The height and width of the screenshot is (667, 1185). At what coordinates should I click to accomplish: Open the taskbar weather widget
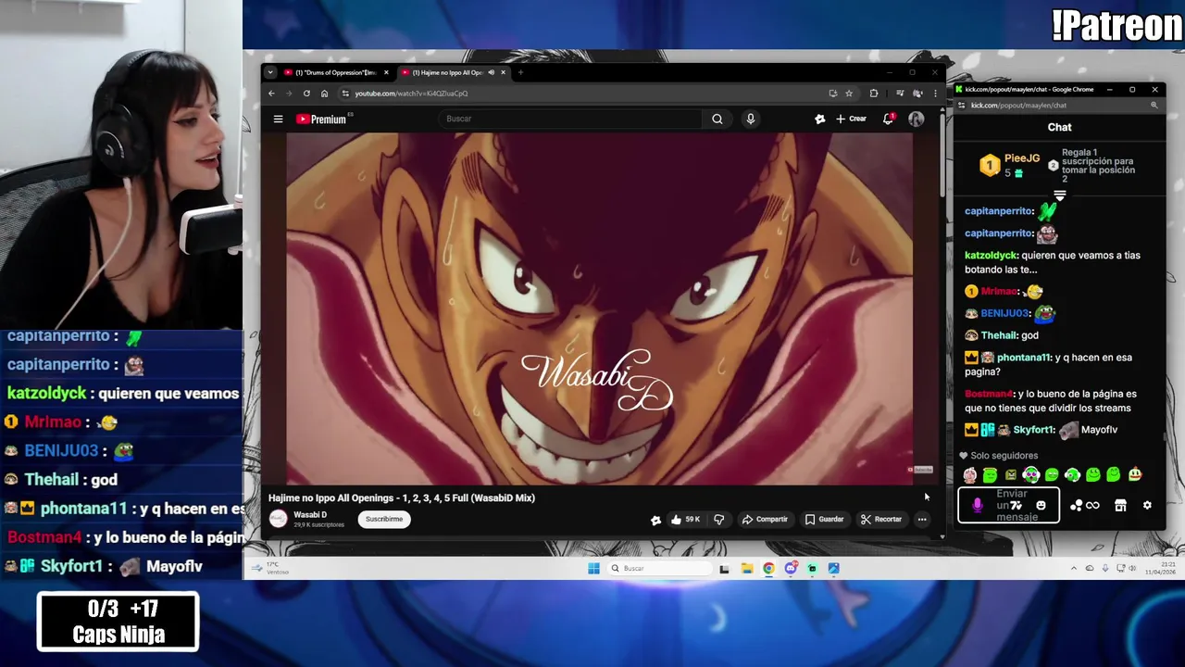[271, 568]
